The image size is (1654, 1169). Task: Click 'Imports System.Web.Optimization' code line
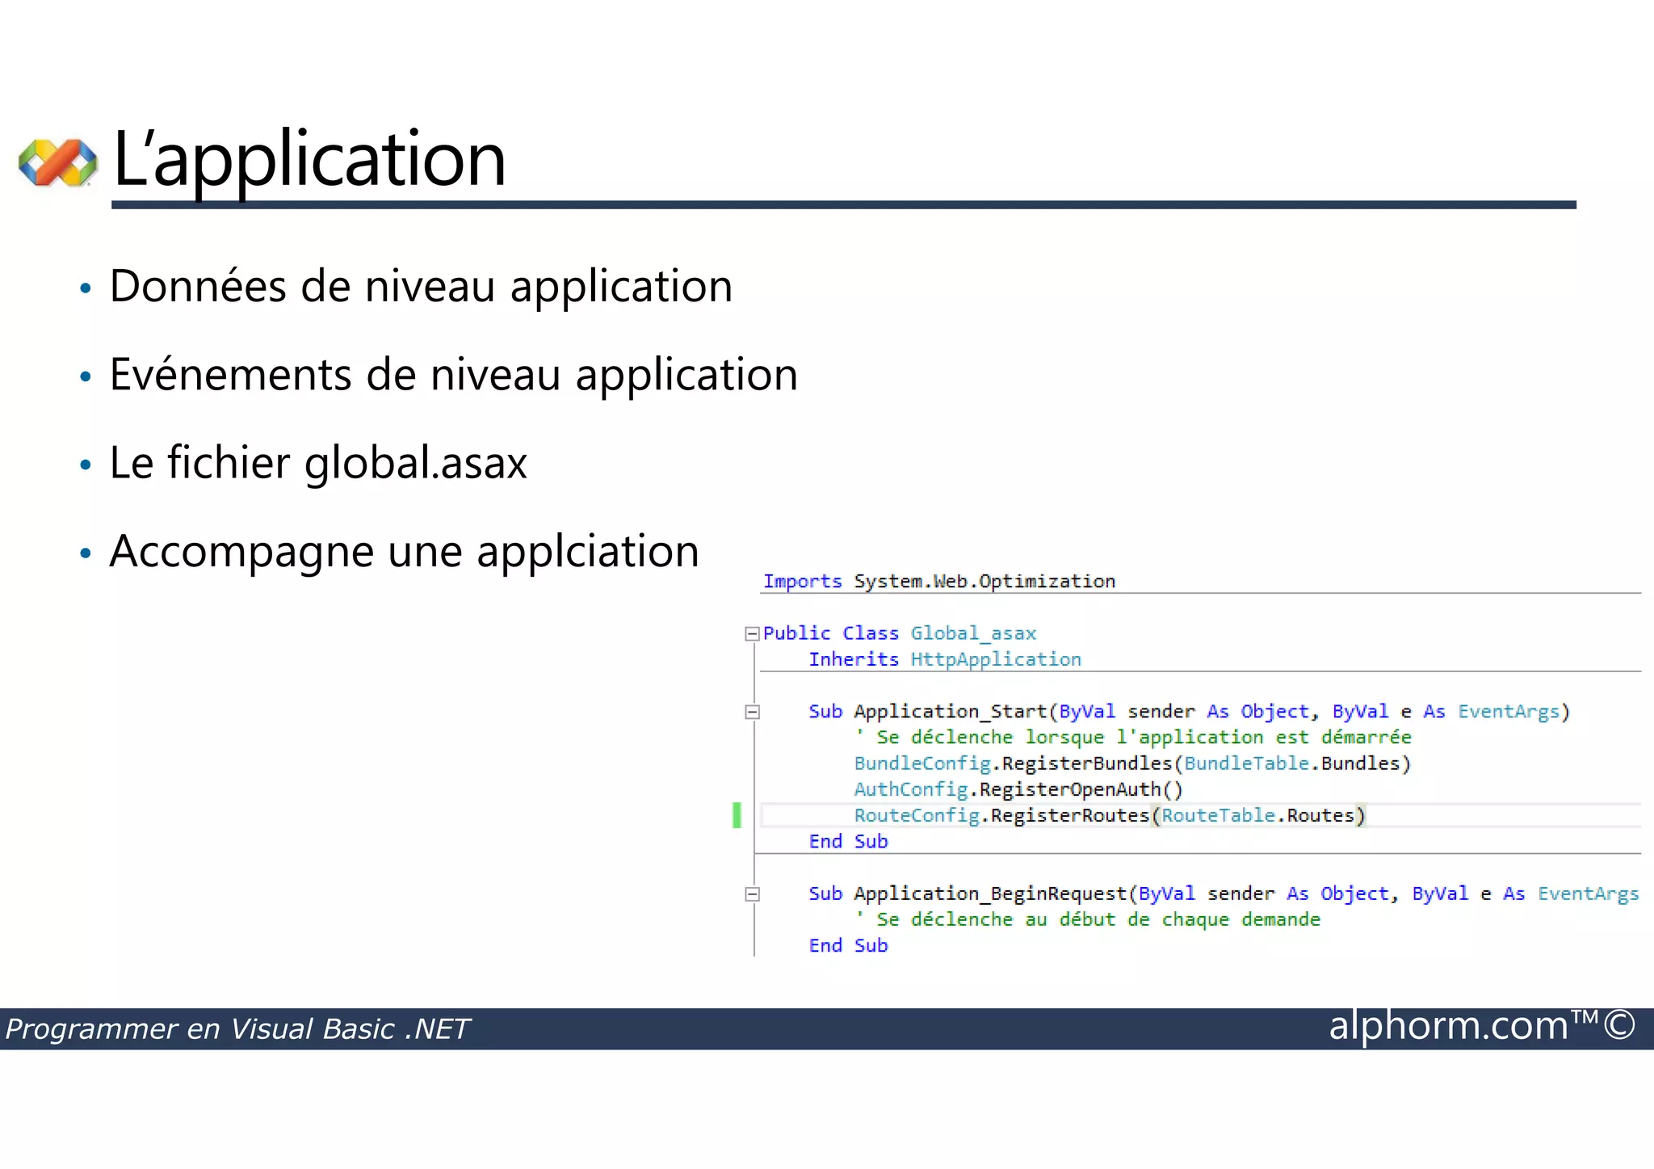click(939, 582)
